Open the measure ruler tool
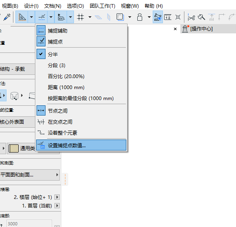Viewport: 236px width, 227px height. coord(168,17)
